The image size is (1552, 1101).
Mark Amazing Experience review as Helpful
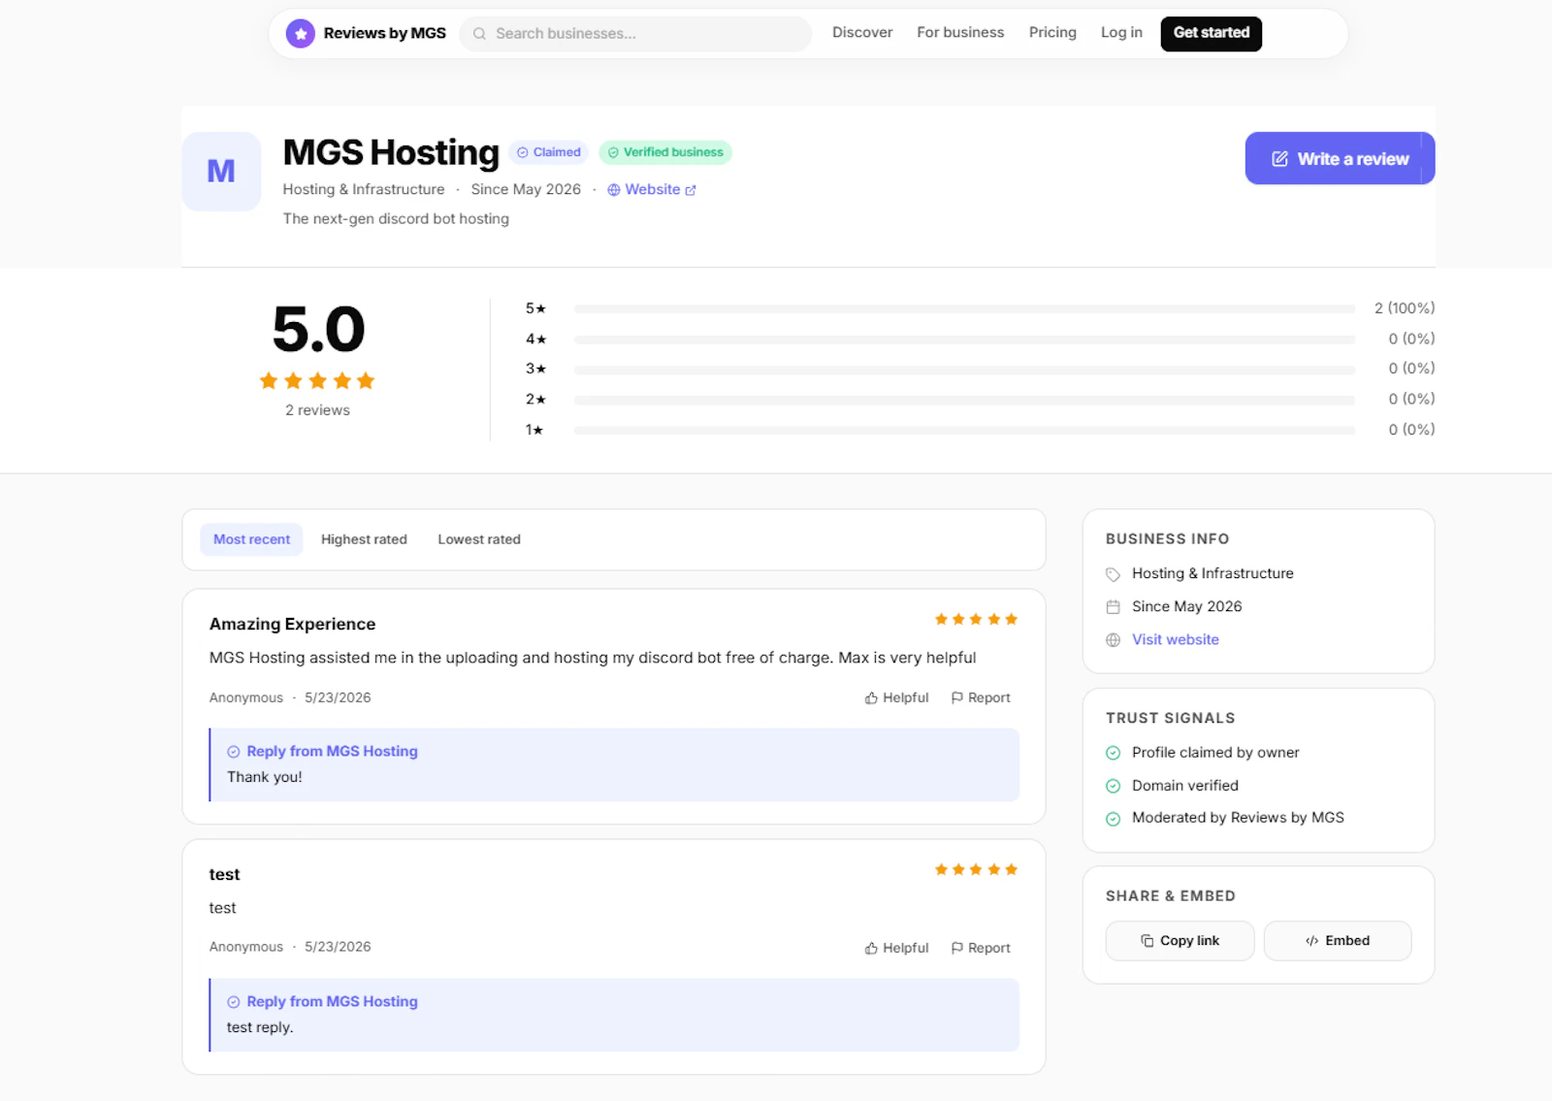(896, 697)
